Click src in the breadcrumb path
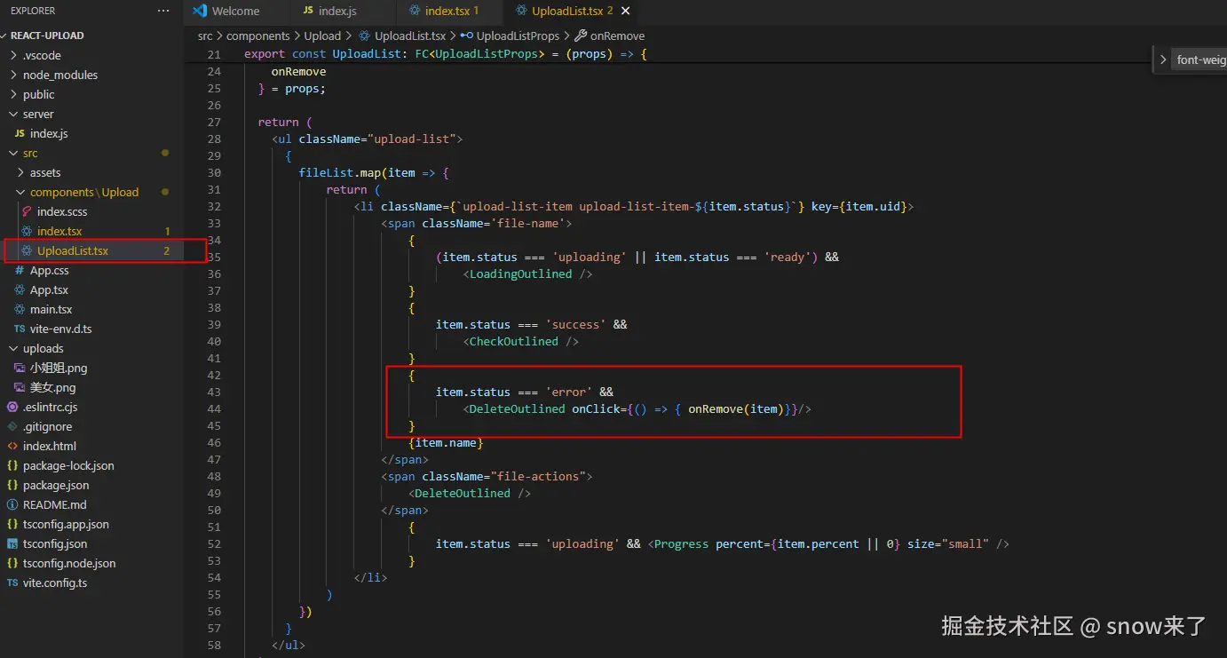1227x658 pixels. coord(205,36)
